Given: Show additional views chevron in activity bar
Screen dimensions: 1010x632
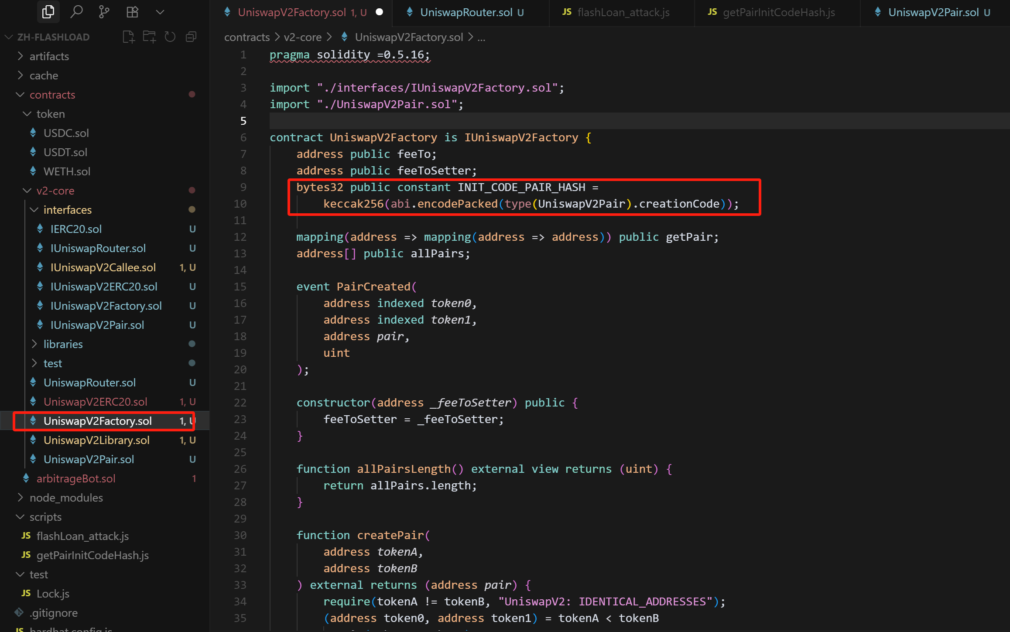Looking at the screenshot, I should tap(160, 12).
